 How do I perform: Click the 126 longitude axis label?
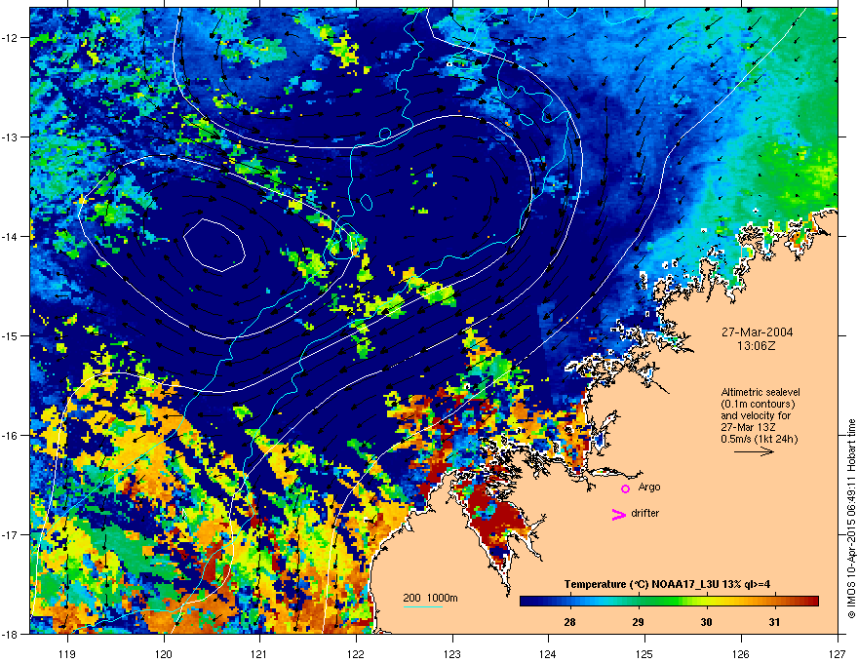pos(741,653)
